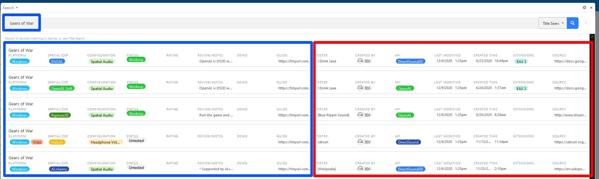The width and height of the screenshot is (599, 179).
Task: Click 'Found 12 records matching' status text
Action: (x=45, y=39)
